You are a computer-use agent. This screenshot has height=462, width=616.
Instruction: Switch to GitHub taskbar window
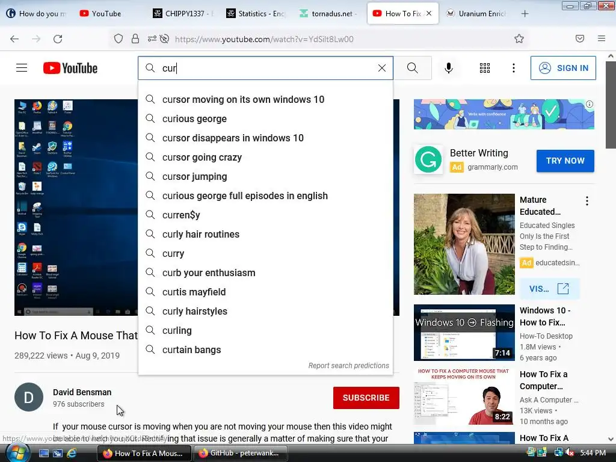point(241,453)
